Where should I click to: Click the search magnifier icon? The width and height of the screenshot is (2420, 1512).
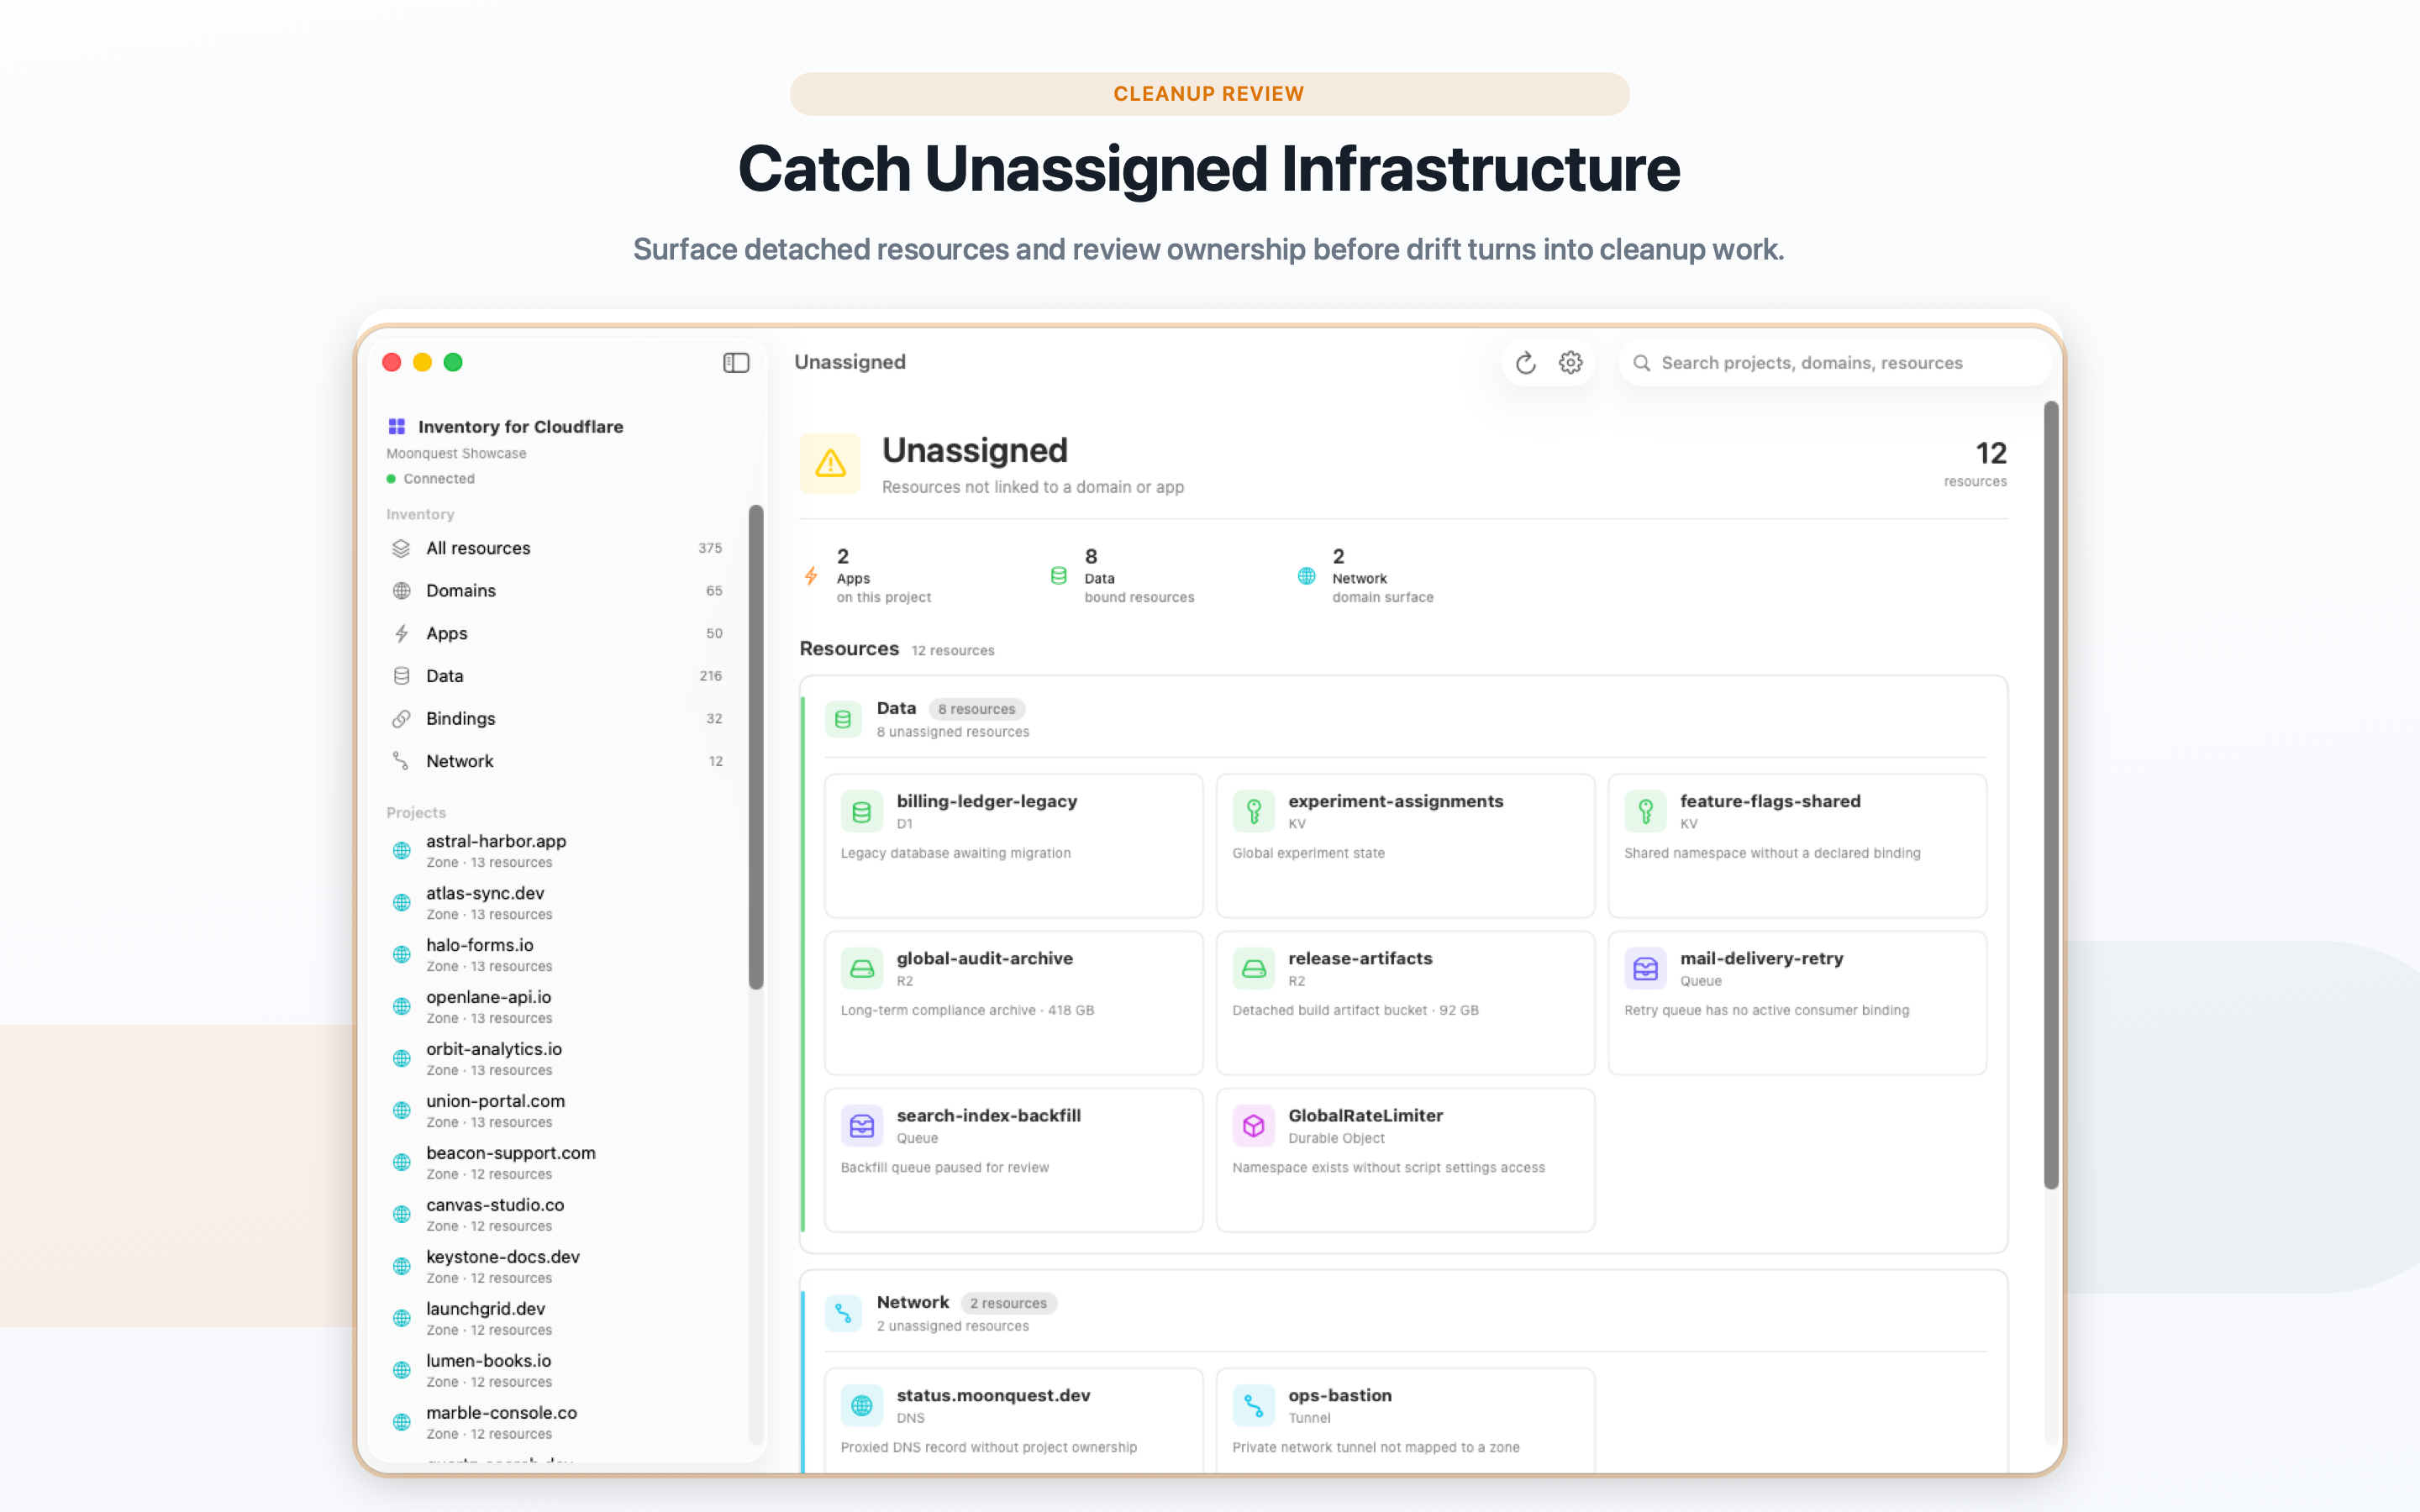click(1641, 363)
